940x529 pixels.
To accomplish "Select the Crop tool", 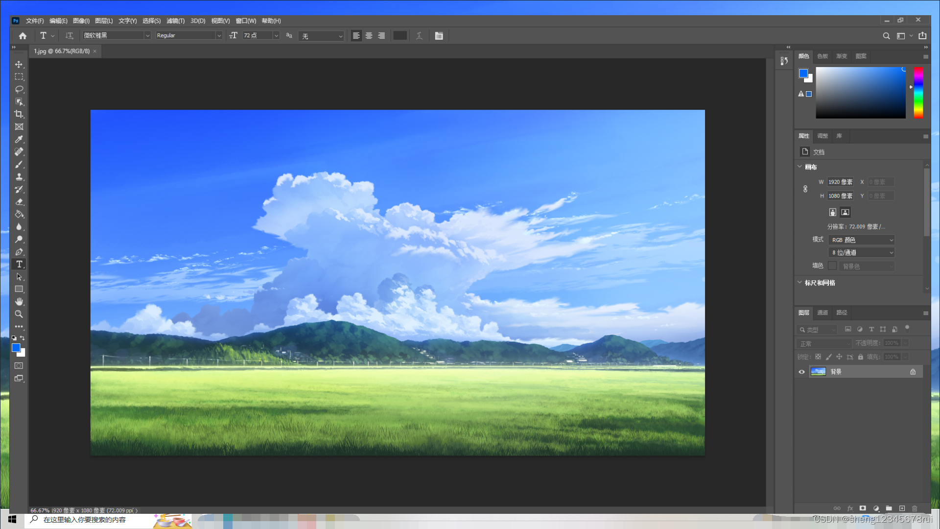I will click(x=19, y=114).
